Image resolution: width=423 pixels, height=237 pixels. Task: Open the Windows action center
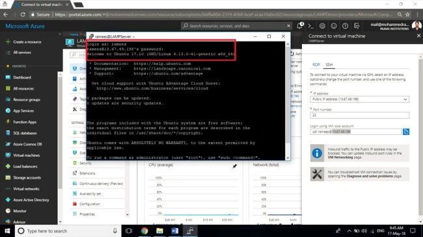point(413,231)
